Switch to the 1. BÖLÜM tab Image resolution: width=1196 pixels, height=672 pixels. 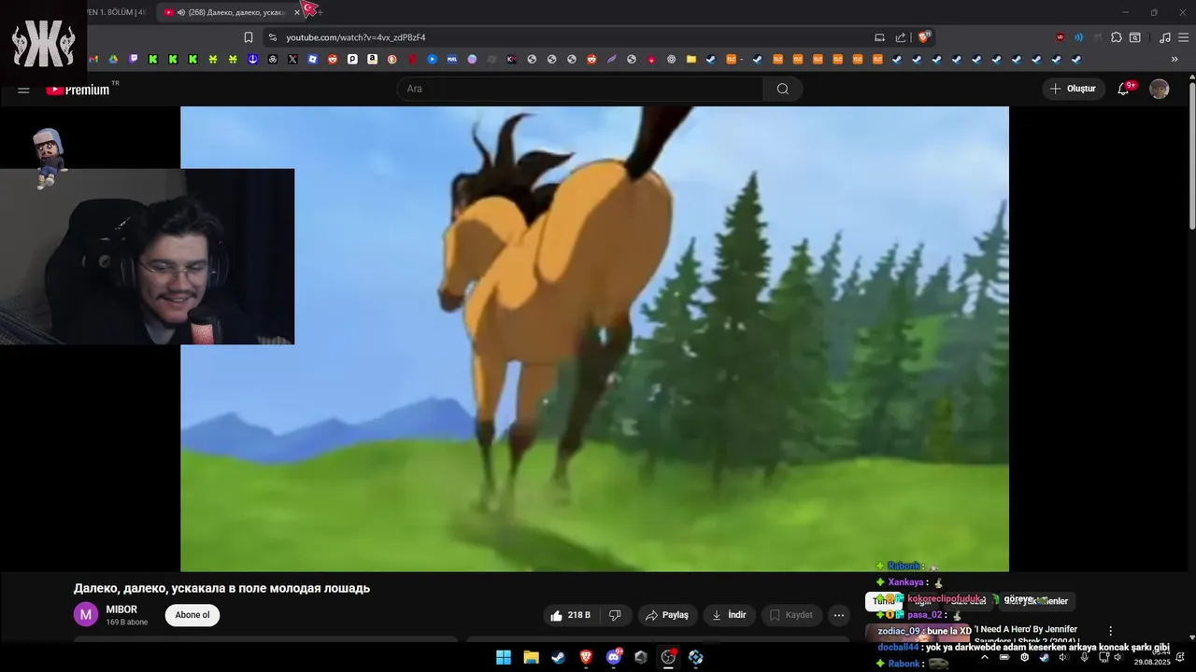116,12
